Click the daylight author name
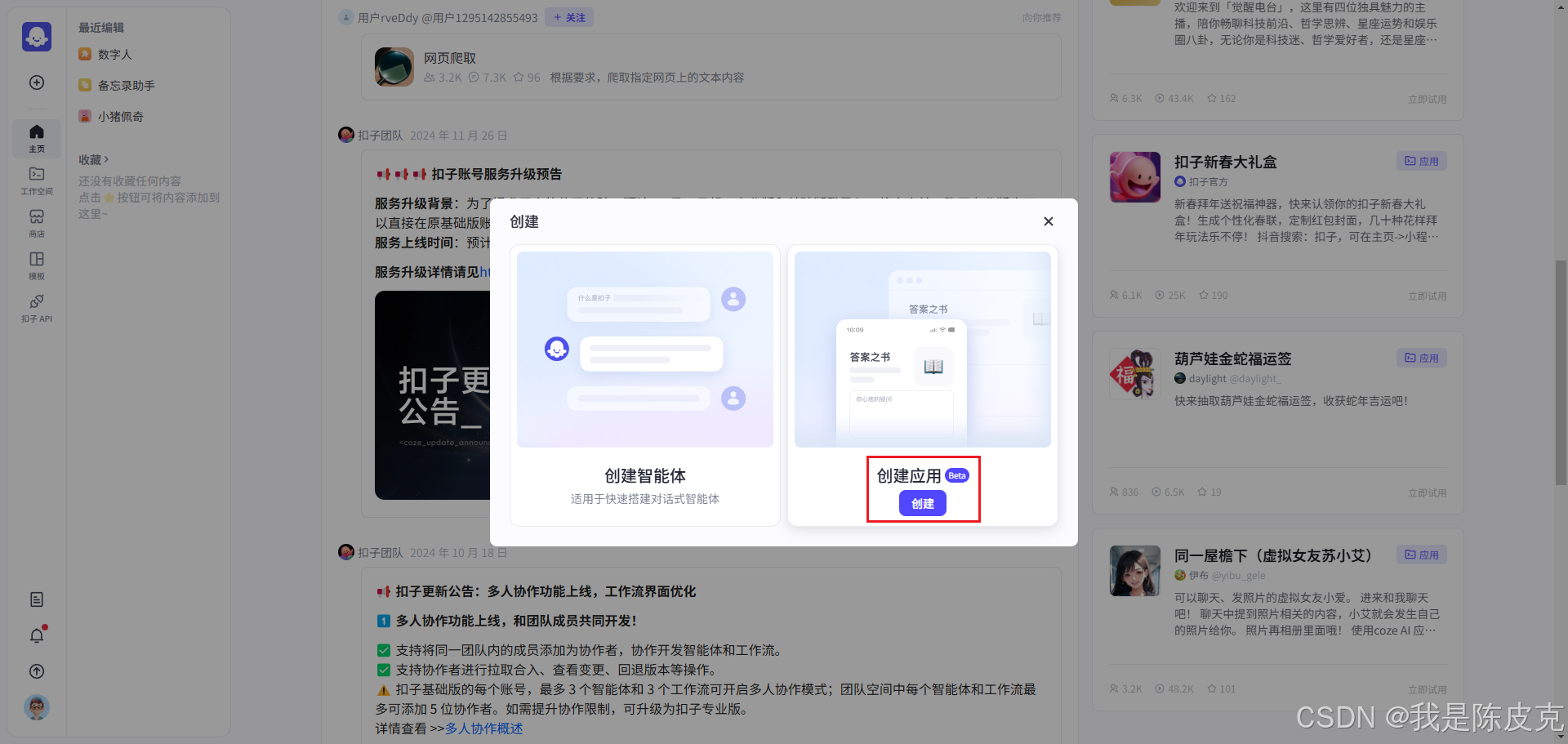 (1207, 378)
